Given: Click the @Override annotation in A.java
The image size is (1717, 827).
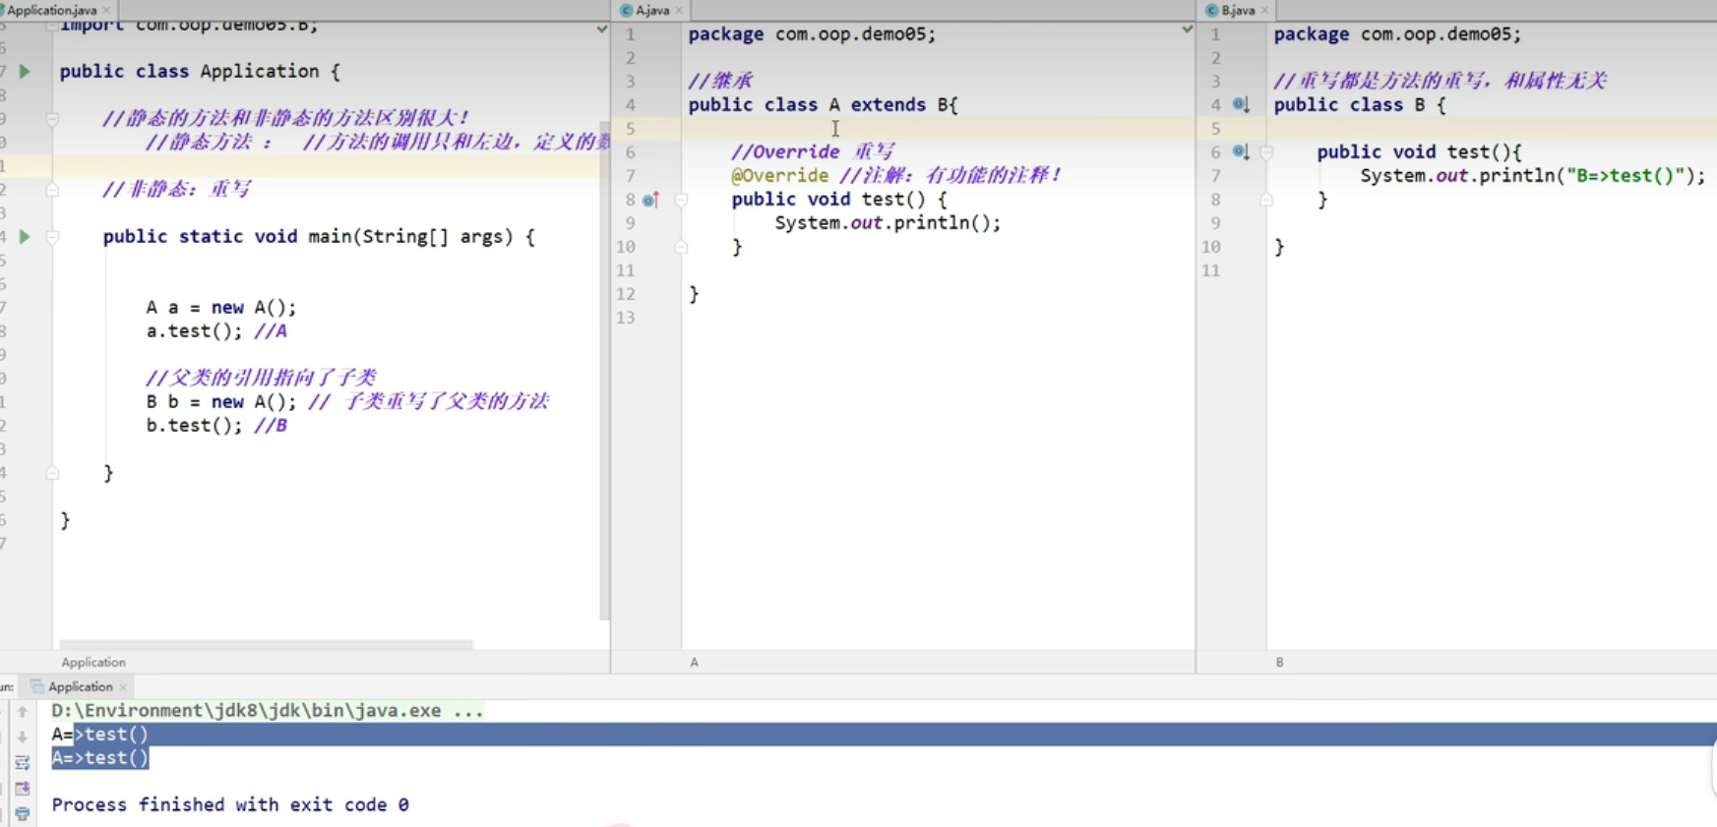Looking at the screenshot, I should pos(779,175).
